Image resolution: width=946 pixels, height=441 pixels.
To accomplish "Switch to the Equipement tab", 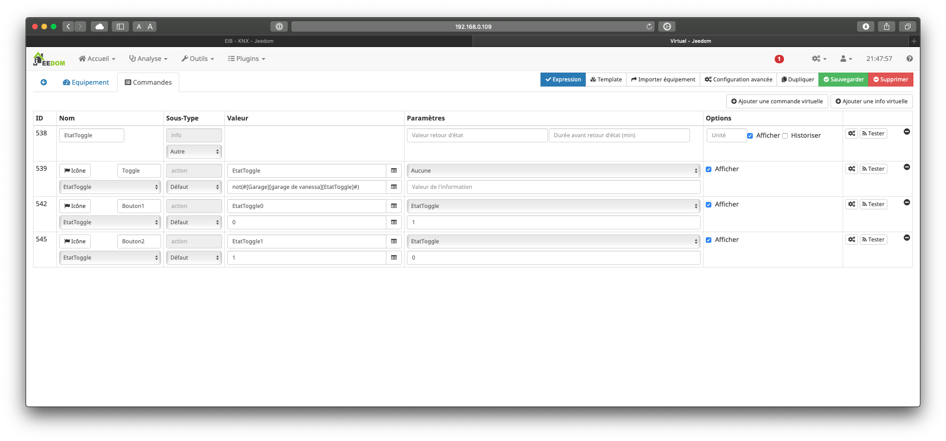I will pos(86,82).
